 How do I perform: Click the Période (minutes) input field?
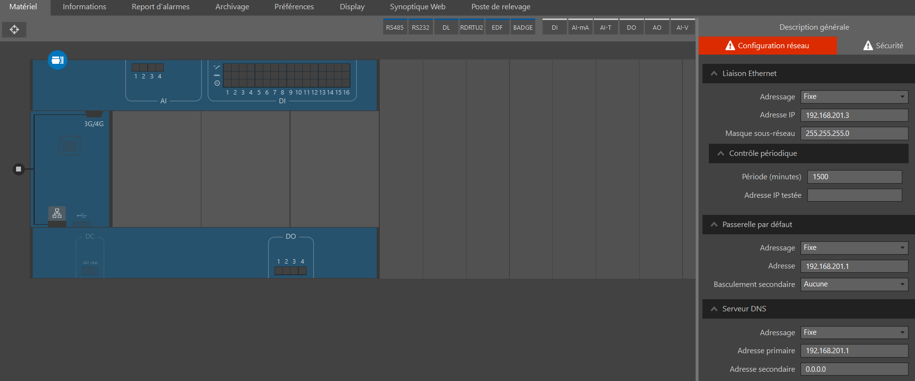[x=854, y=177]
